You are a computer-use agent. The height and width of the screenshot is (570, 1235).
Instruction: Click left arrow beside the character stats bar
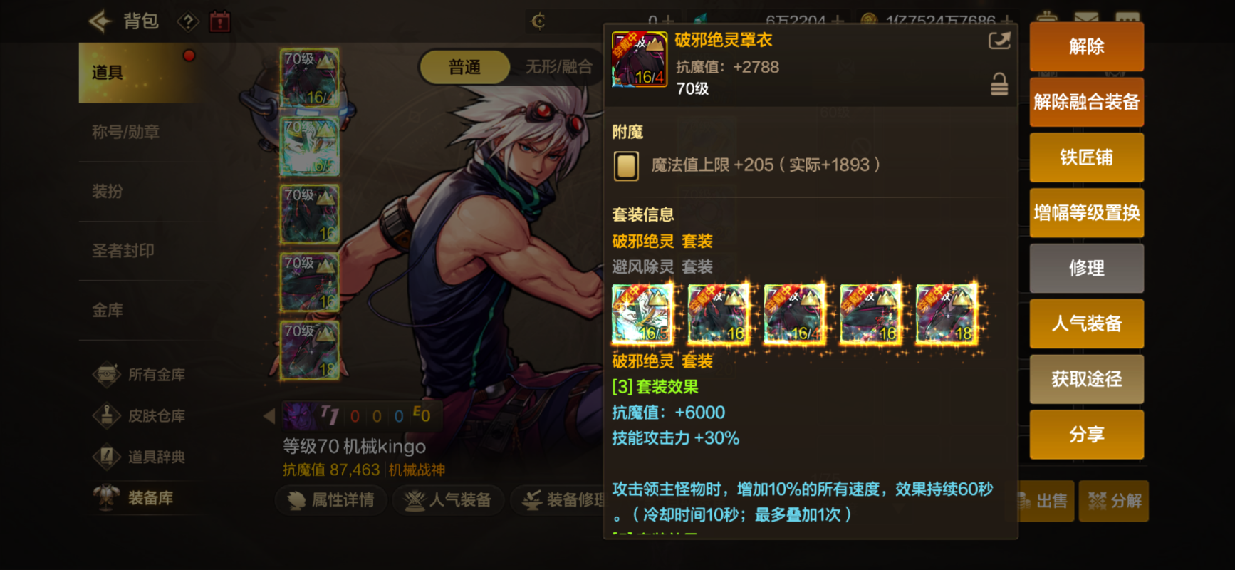pyautogui.click(x=269, y=416)
